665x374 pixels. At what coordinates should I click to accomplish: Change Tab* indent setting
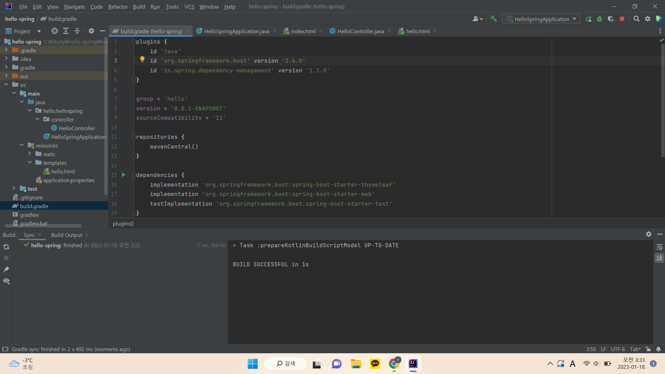(x=635, y=349)
